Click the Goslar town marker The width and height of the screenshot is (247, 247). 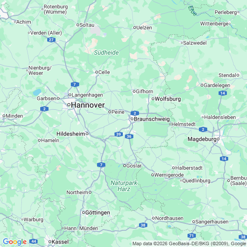point(125,166)
